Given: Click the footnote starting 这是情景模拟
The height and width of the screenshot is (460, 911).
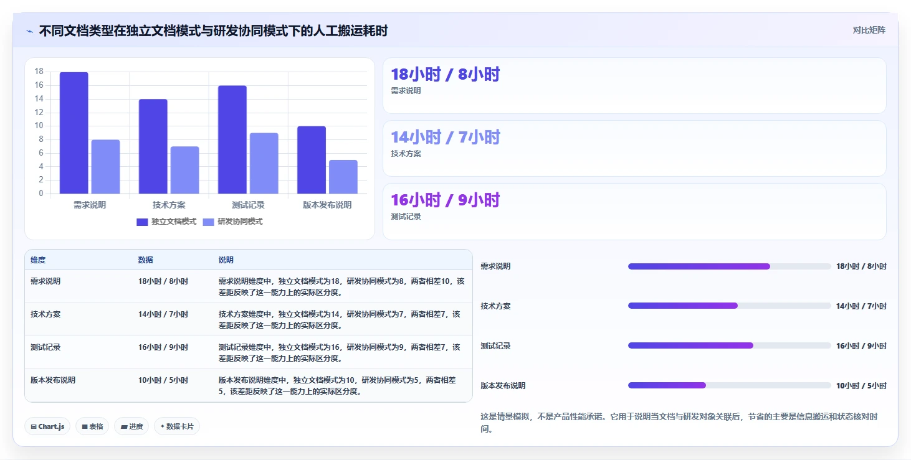Looking at the screenshot, I should [x=679, y=423].
